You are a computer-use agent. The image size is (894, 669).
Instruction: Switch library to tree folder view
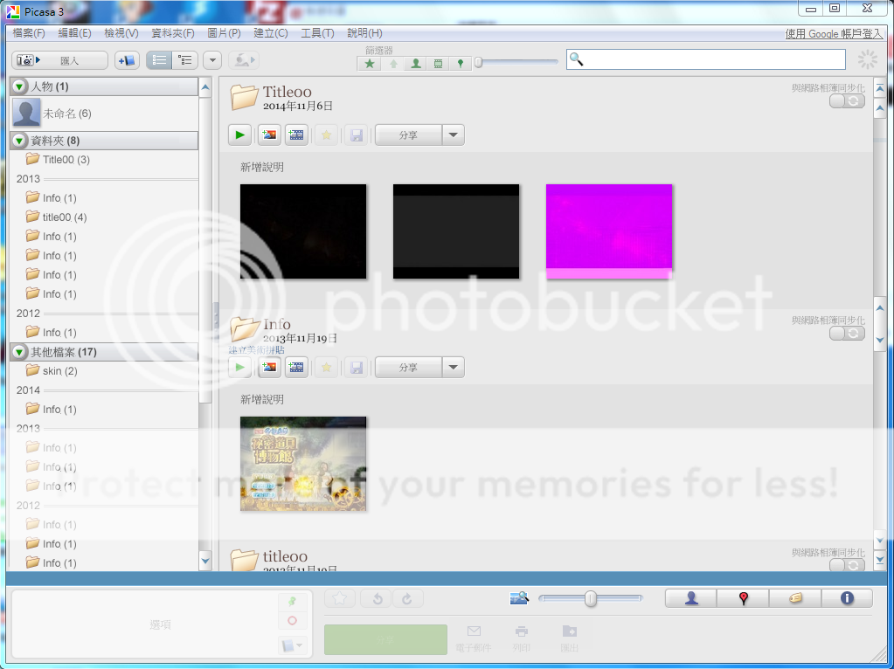tap(184, 59)
